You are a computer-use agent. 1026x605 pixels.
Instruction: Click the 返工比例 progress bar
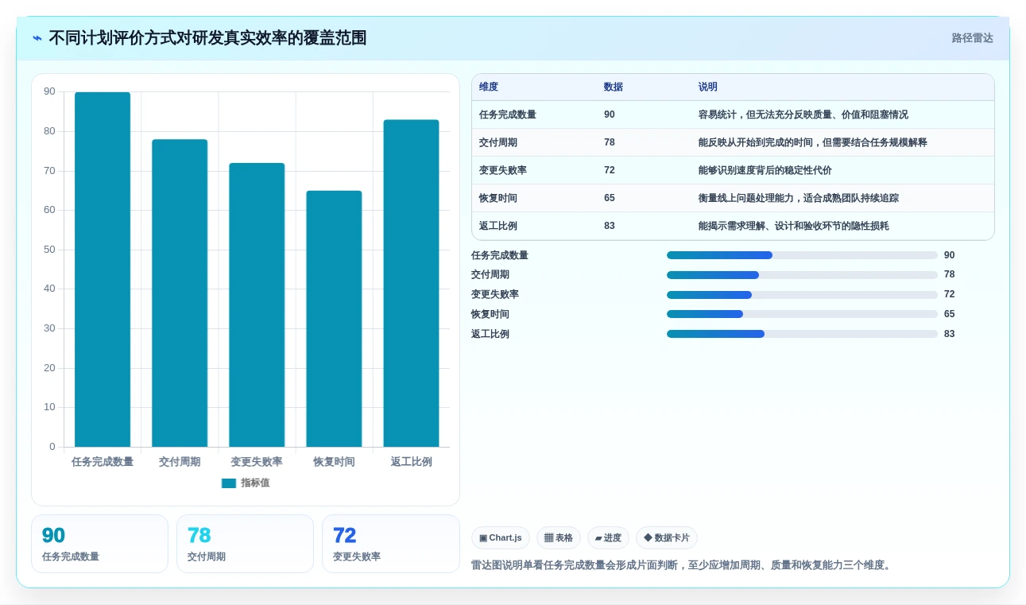(802, 334)
